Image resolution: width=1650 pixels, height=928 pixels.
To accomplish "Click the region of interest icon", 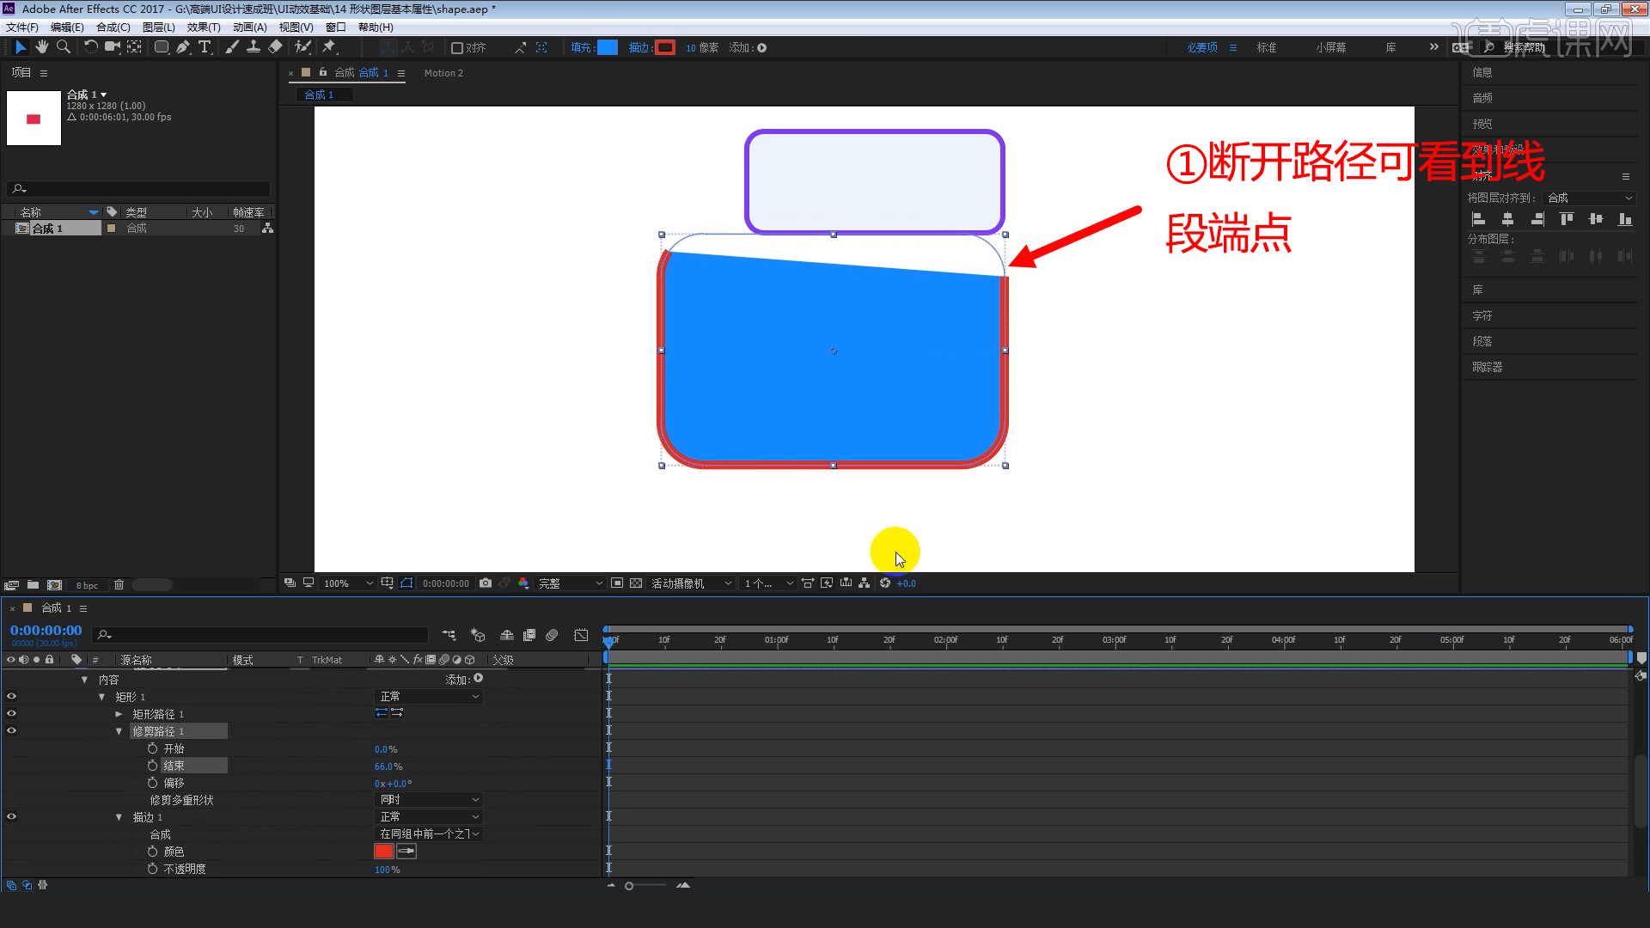I will tap(617, 583).
